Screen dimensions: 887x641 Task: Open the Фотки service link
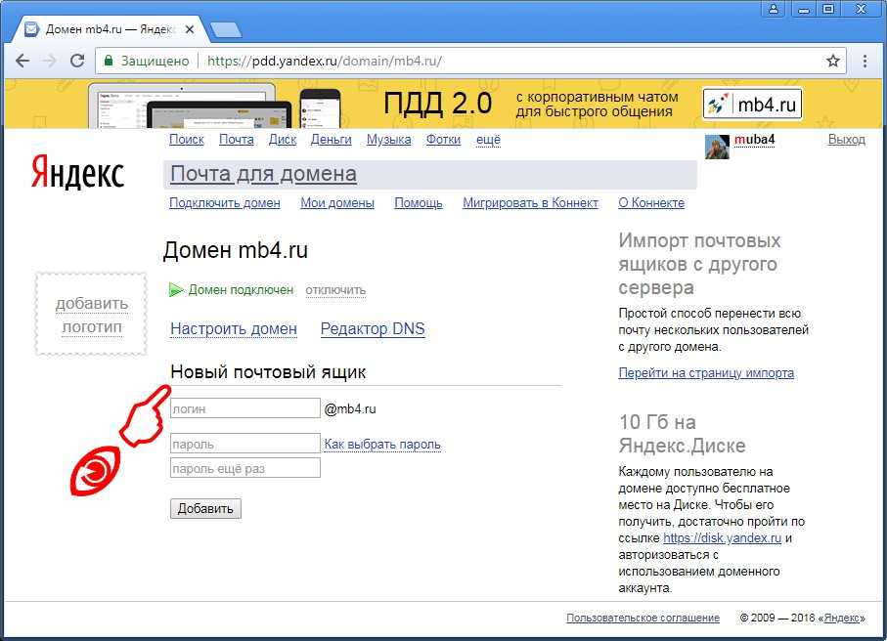click(x=443, y=140)
